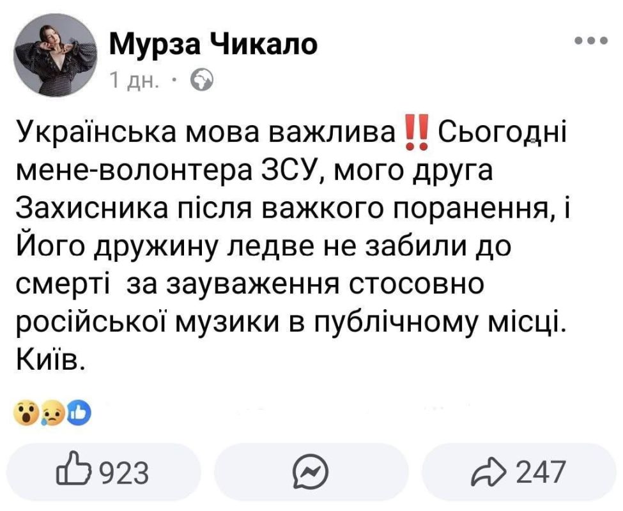Viewport: 623px width, 511px height.
Task: Click the globe public audience icon
Action: 203,80
